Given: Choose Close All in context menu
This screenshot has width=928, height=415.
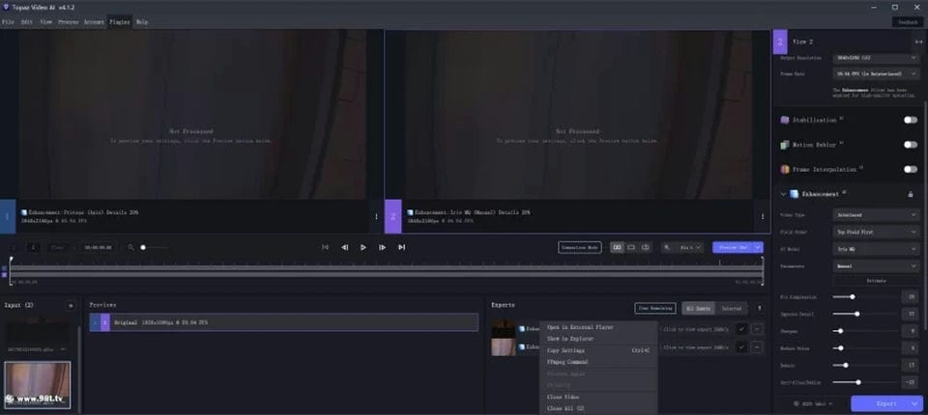Looking at the screenshot, I should [598, 408].
